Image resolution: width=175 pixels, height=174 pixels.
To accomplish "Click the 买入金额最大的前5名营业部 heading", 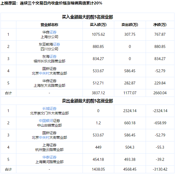I will pos(87,17).
